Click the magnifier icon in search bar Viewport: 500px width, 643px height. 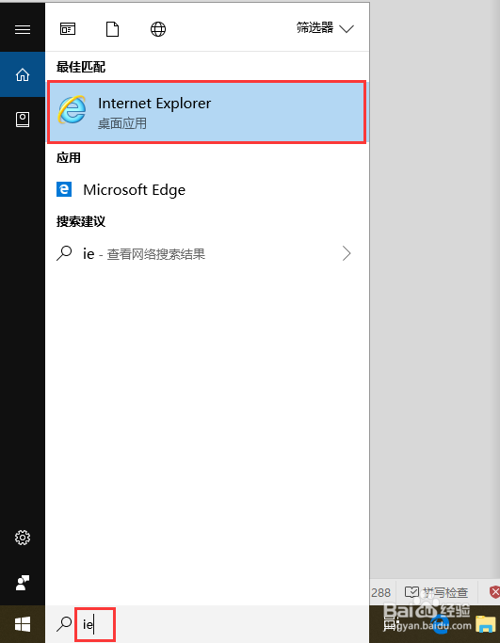[x=64, y=624]
